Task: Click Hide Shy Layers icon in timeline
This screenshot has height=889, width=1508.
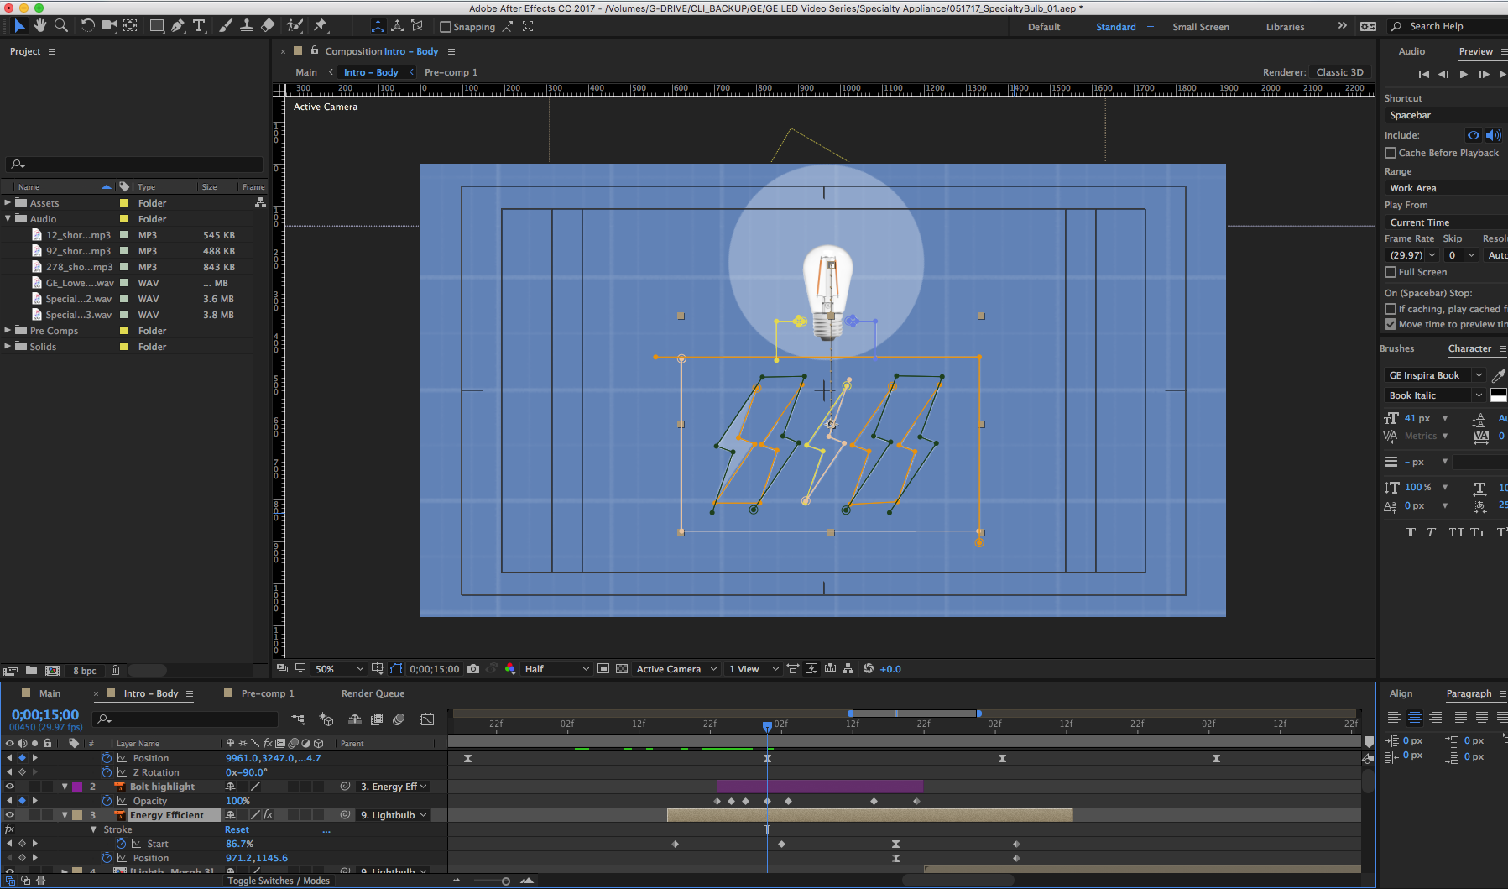Action: [x=355, y=719]
